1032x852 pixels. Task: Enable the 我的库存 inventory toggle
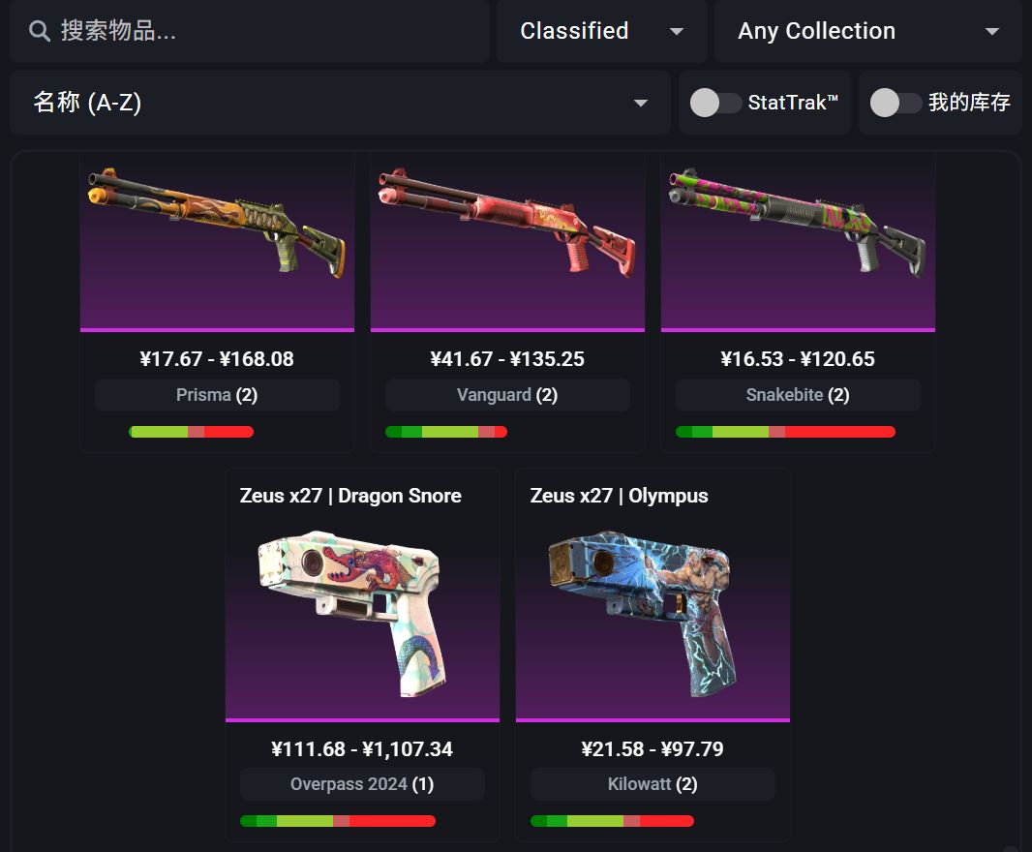pyautogui.click(x=895, y=103)
